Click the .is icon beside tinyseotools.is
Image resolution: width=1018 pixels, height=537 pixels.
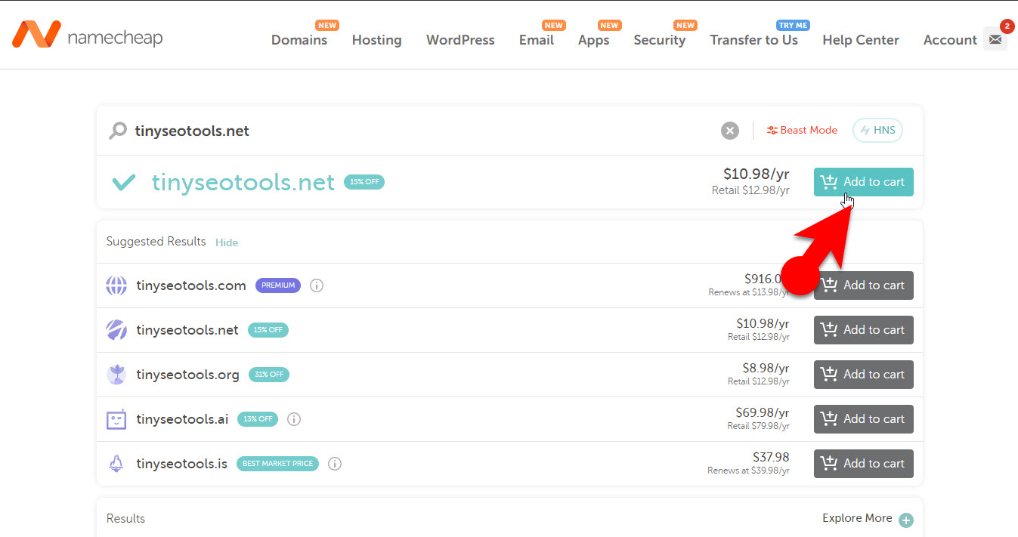coord(116,464)
